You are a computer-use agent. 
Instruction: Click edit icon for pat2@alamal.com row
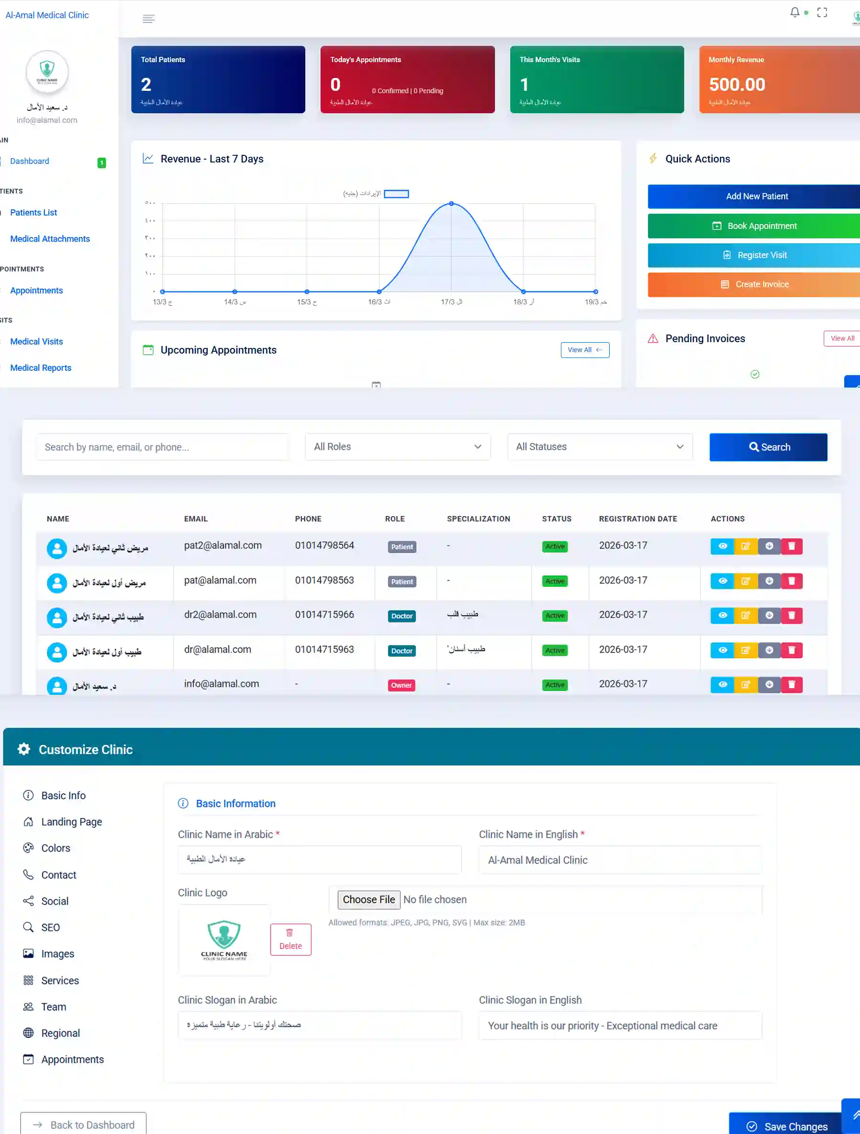click(745, 547)
